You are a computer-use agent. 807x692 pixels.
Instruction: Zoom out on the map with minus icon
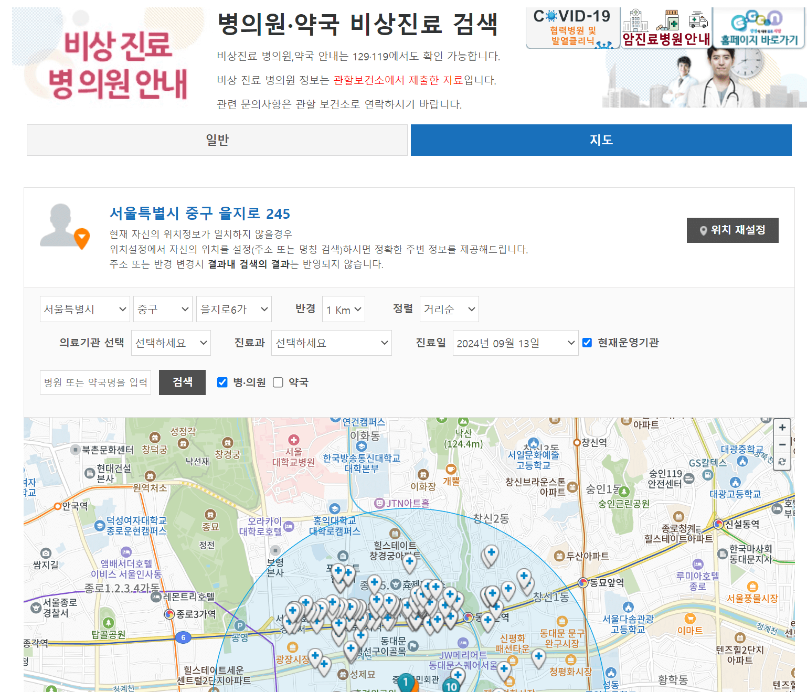click(x=782, y=445)
